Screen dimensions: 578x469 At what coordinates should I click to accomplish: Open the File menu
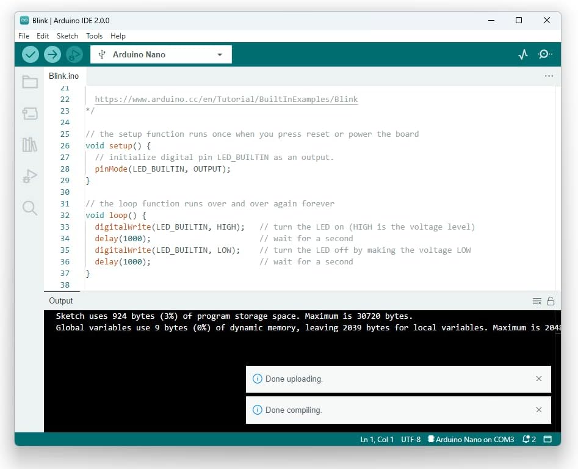pos(24,36)
